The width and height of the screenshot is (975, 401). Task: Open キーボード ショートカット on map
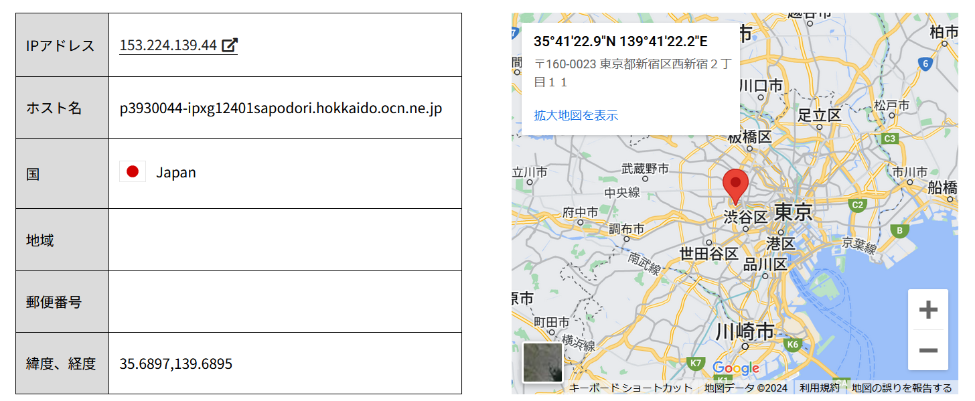pos(631,388)
